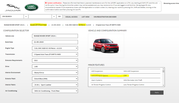Click the ACE Suspension row
This screenshot has height=103, width=179.
point(125,71)
